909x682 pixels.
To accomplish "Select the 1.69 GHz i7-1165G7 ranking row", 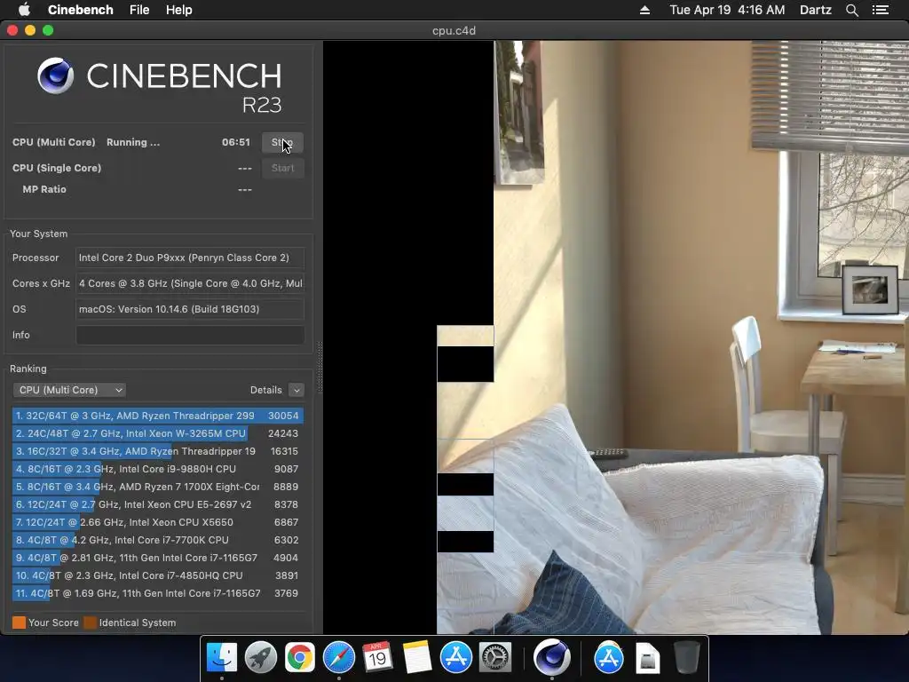I will point(158,593).
